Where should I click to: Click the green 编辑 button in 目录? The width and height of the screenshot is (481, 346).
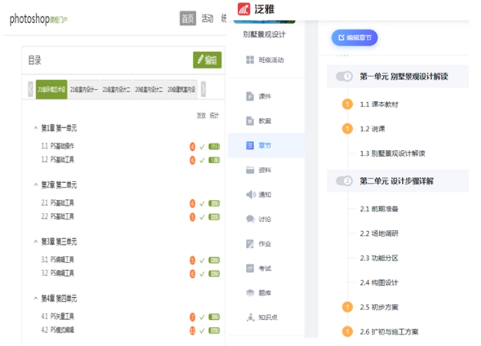click(207, 60)
